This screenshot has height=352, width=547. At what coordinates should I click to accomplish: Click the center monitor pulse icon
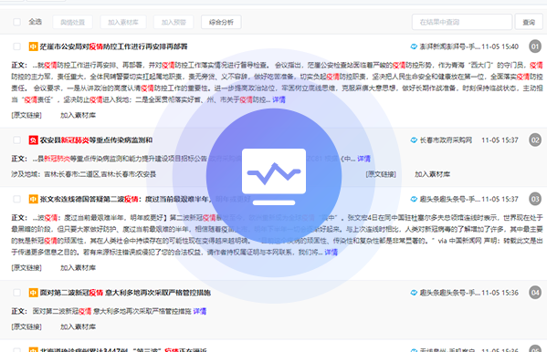pos(274,176)
